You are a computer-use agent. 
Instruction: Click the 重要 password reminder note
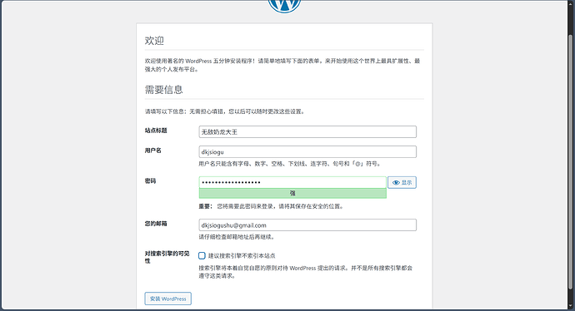coord(272,206)
